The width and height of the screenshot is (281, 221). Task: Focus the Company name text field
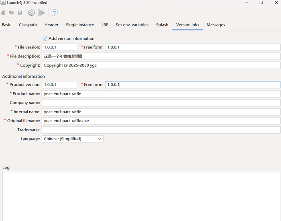coord(161,103)
